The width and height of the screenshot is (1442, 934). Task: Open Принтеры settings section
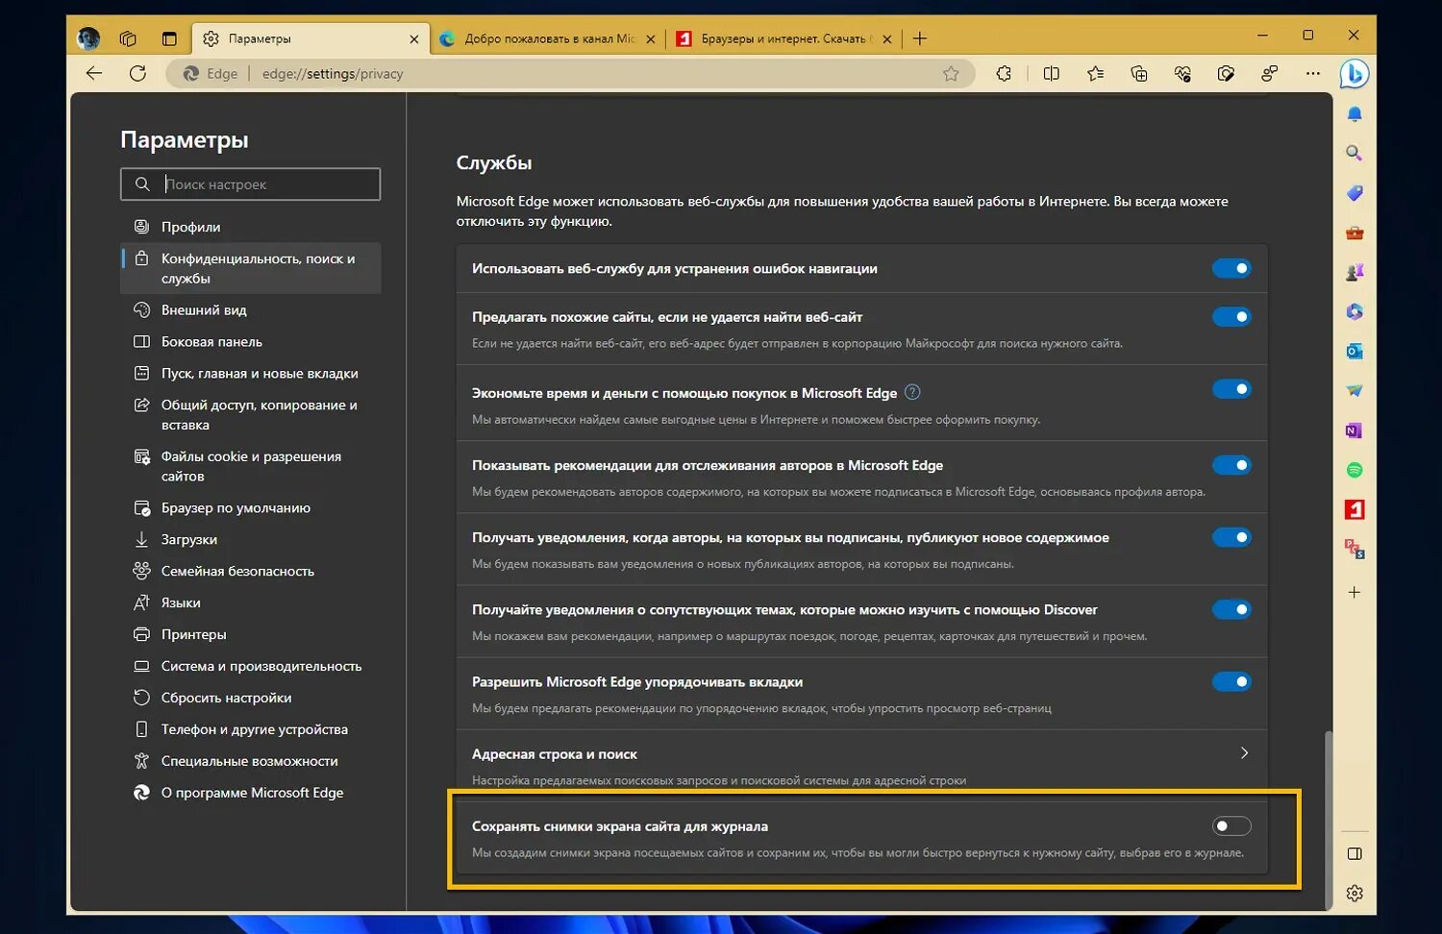tap(251, 634)
